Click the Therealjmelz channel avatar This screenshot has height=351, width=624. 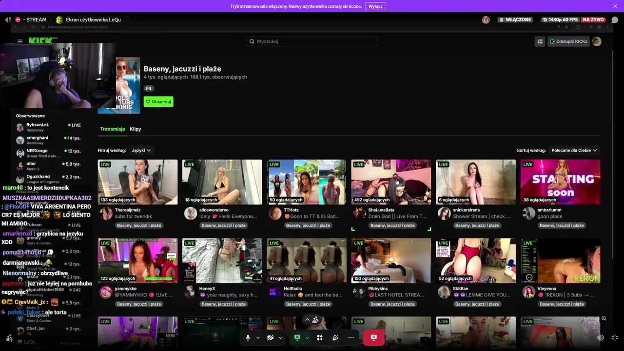click(x=106, y=214)
